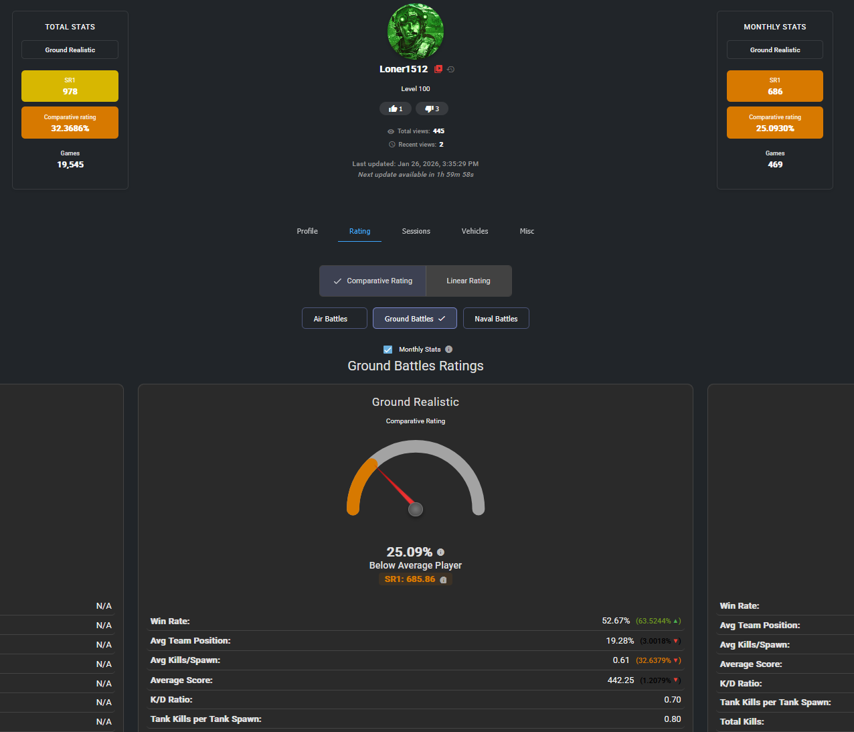Open Ground Realistic selector in Total Stats

(x=70, y=50)
